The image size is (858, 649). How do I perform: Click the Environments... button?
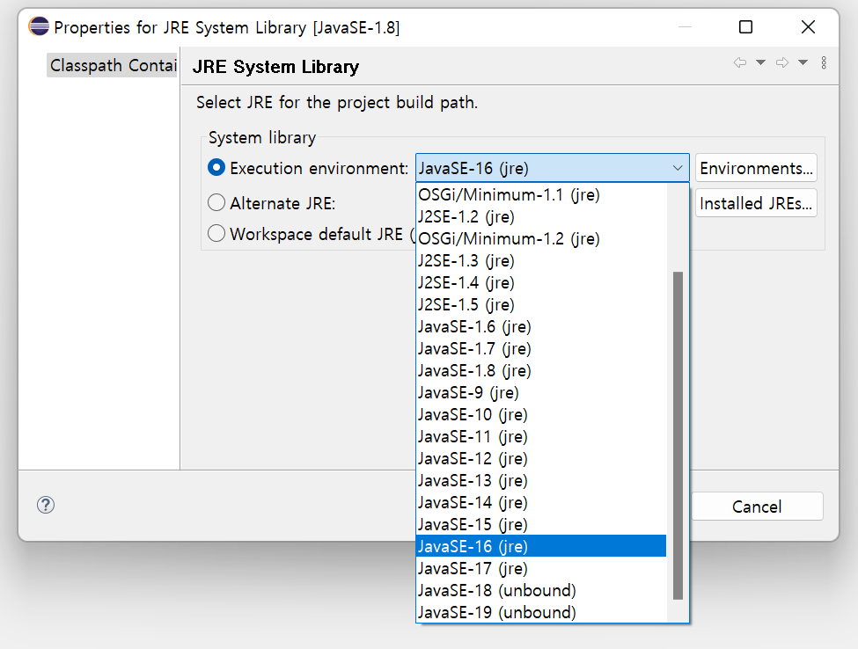pos(756,168)
